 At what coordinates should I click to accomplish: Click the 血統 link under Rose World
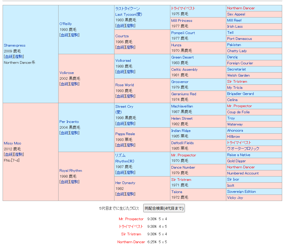point(121,96)
